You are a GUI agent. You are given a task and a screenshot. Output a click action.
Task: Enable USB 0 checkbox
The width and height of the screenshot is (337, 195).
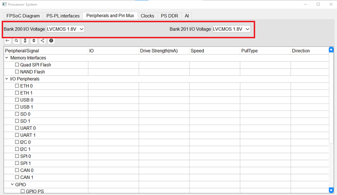coord(17,100)
